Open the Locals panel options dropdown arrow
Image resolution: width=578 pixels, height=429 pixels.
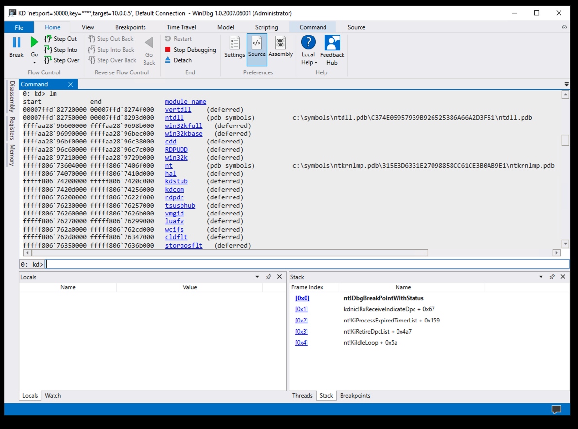pos(257,277)
